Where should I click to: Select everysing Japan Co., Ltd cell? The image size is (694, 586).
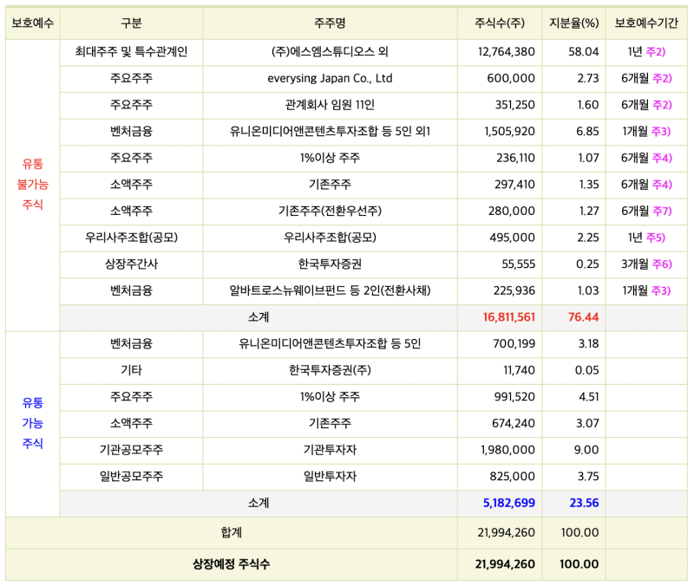point(330,79)
